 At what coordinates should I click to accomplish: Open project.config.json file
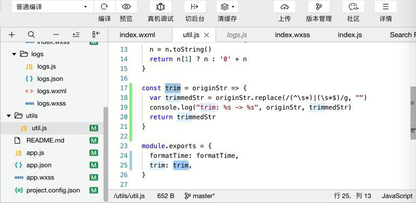click(x=53, y=190)
